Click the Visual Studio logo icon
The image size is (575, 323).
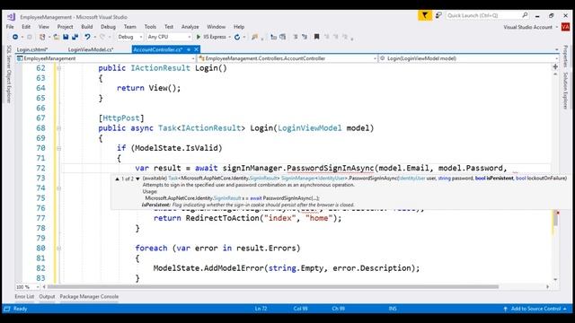point(11,17)
